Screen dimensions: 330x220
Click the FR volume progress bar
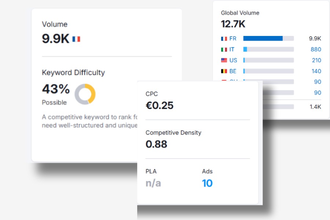268,38
